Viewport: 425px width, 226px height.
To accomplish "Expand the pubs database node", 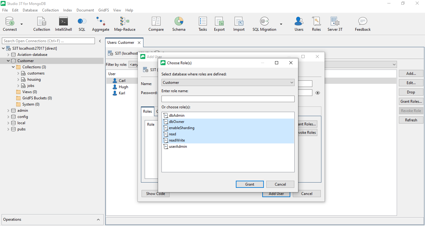I will point(8,129).
